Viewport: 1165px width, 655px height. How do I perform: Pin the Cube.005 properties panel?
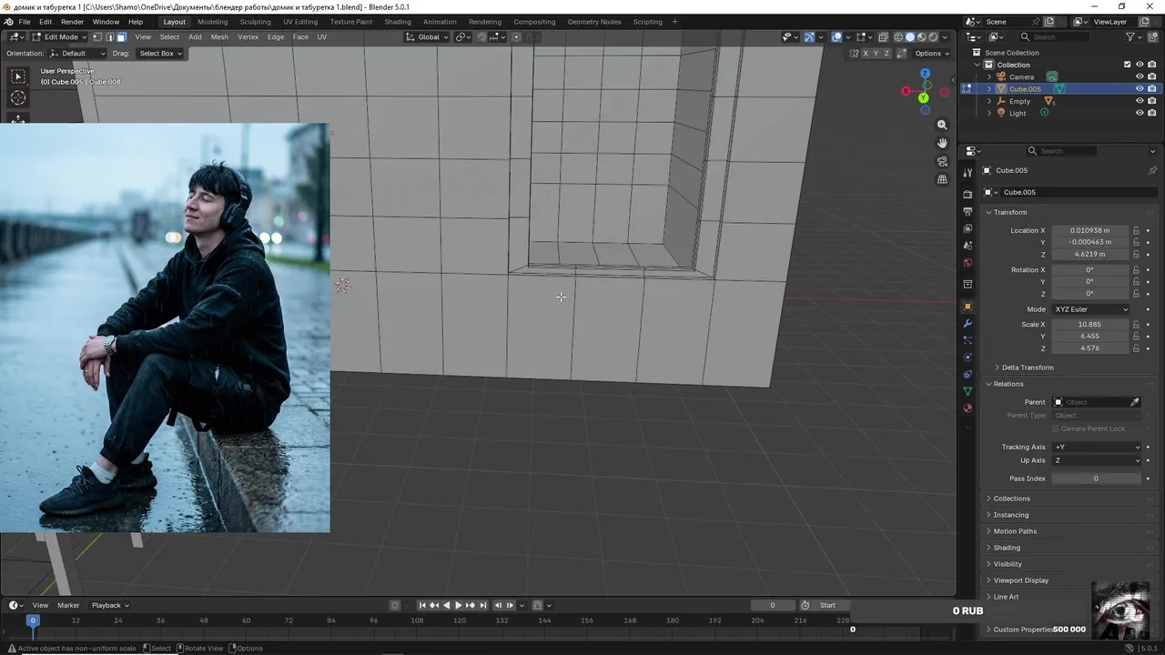click(x=1152, y=170)
